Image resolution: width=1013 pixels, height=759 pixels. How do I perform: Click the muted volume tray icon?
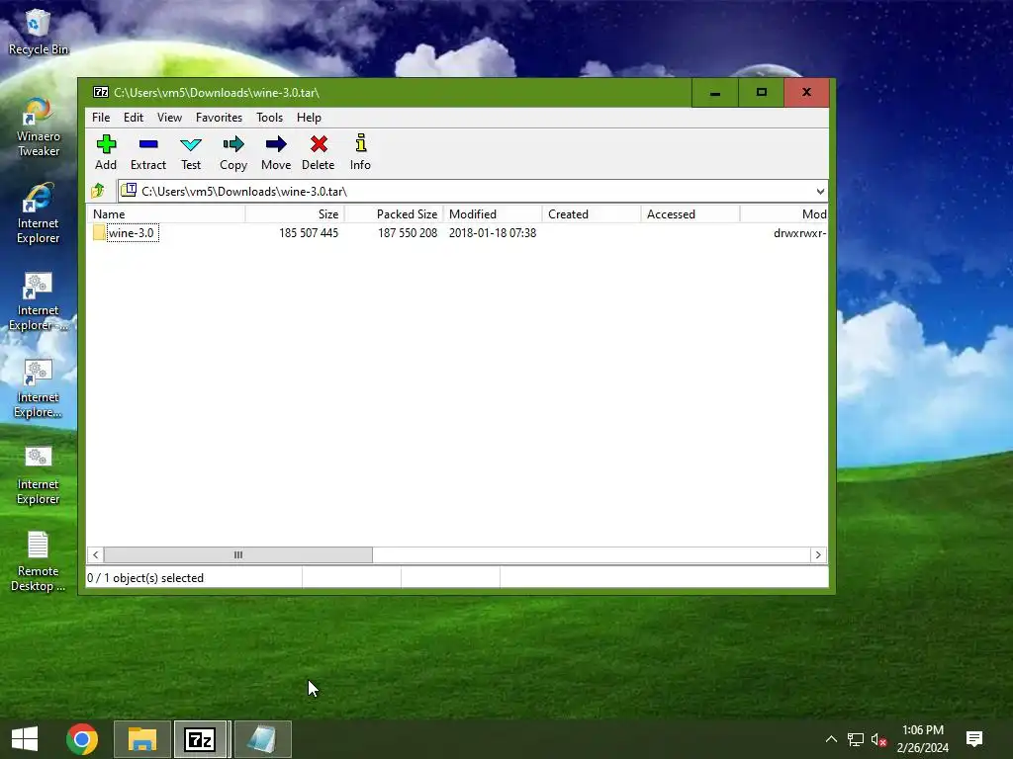[878, 739]
